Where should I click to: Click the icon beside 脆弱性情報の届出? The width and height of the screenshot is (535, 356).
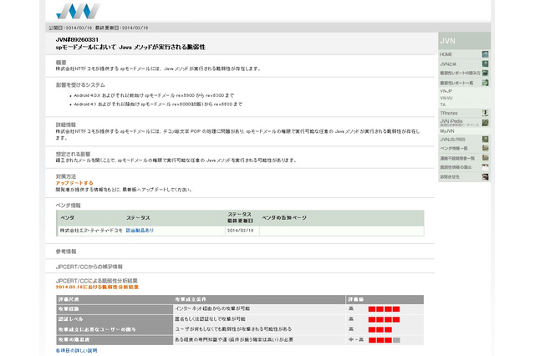coord(485,167)
